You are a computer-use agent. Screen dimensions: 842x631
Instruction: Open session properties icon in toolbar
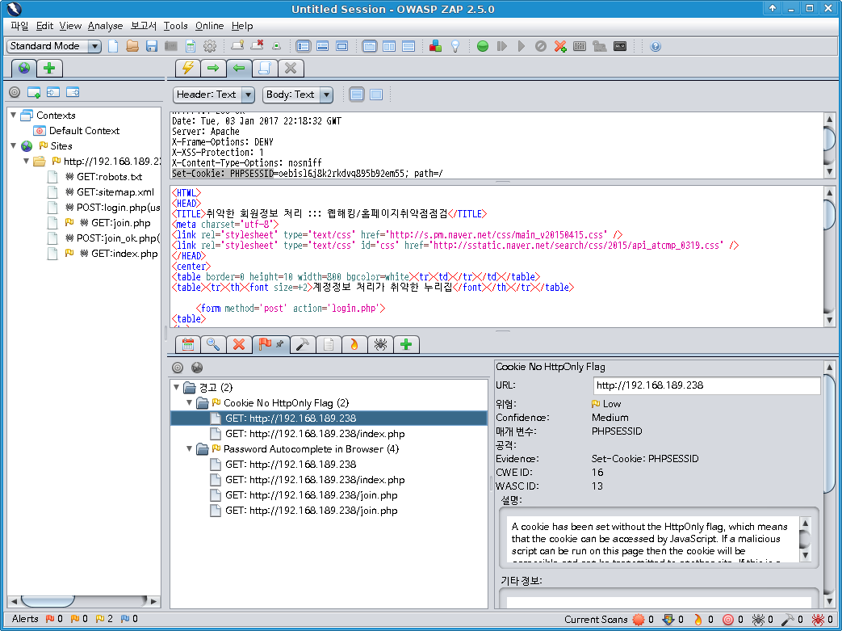[191, 46]
